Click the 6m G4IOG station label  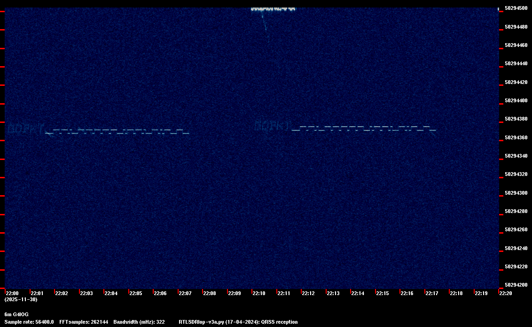coord(16,314)
